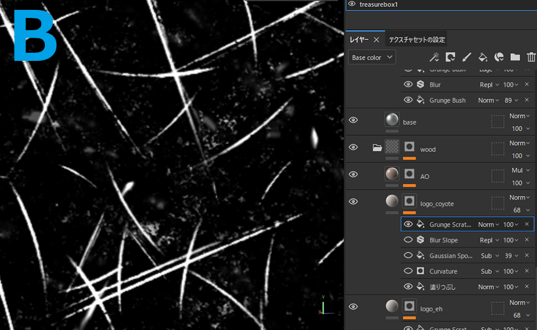The width and height of the screenshot is (537, 330).
Task: Enable the Gaussian Spots effect visibility
Action: (408, 256)
